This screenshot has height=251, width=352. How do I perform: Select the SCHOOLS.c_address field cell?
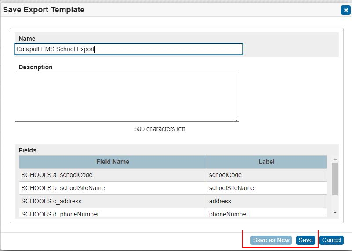pyautogui.click(x=112, y=202)
